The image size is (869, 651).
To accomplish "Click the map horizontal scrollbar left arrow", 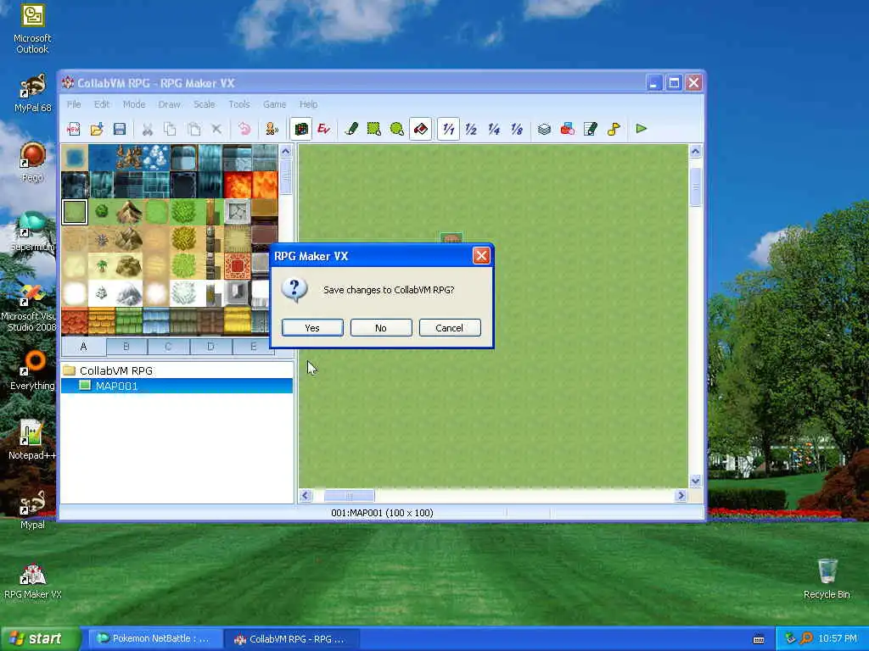I will point(306,495).
